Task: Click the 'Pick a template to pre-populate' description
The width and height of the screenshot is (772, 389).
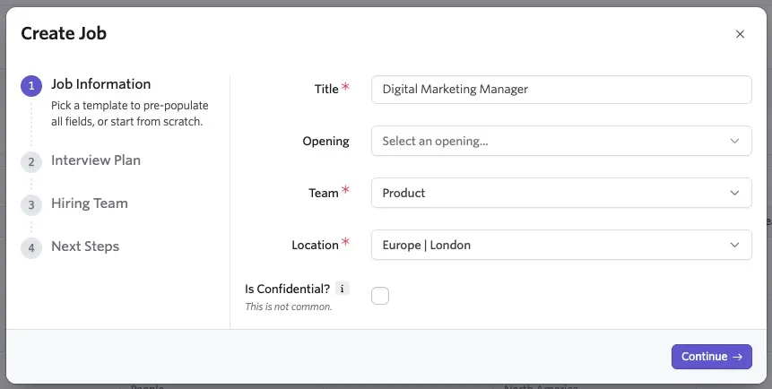Action: coord(130,113)
